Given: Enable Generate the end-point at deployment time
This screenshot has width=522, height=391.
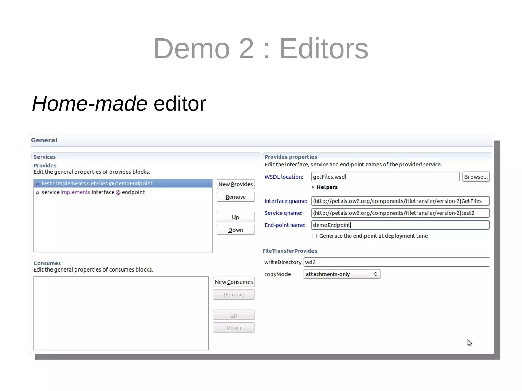Looking at the screenshot, I should [x=315, y=236].
